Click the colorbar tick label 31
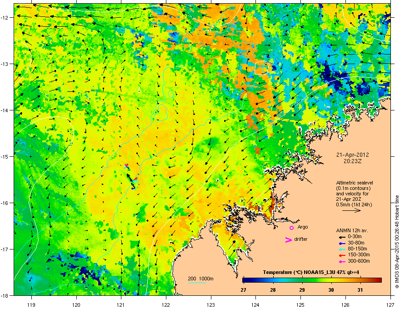The image size is (400, 309). point(360,290)
